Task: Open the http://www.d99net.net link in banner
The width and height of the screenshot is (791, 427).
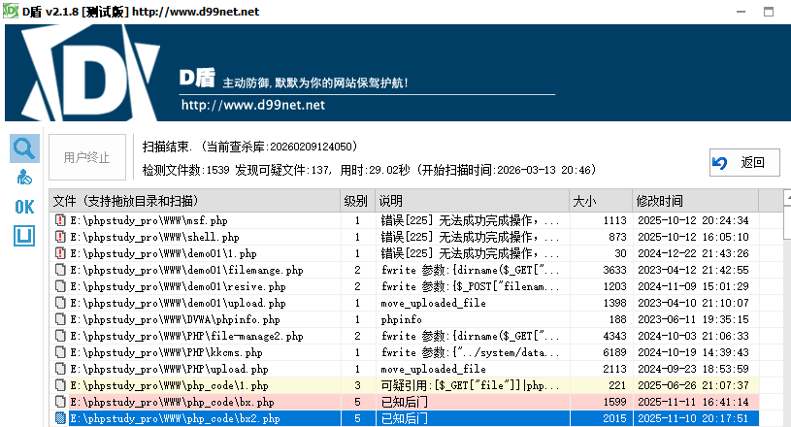Action: point(252,105)
